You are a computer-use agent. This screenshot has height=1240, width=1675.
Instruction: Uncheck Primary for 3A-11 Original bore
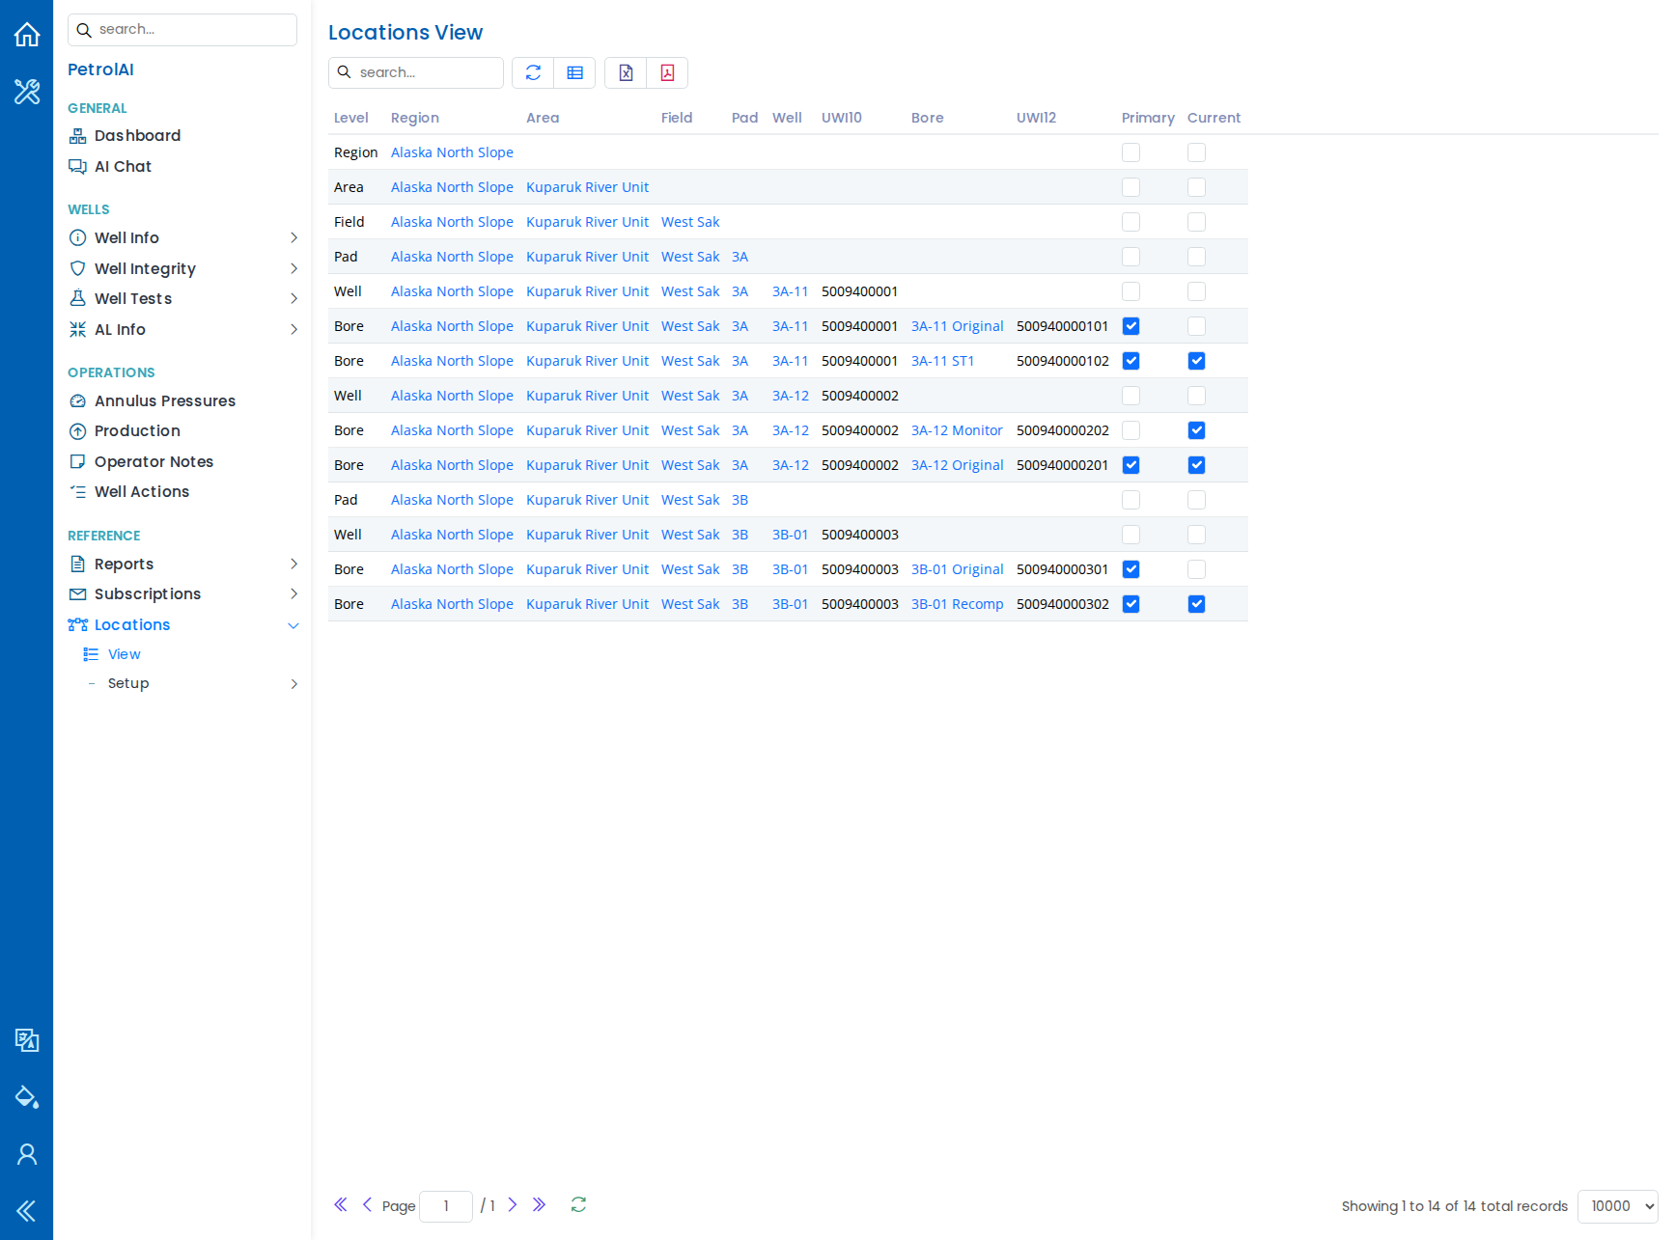[x=1131, y=326]
